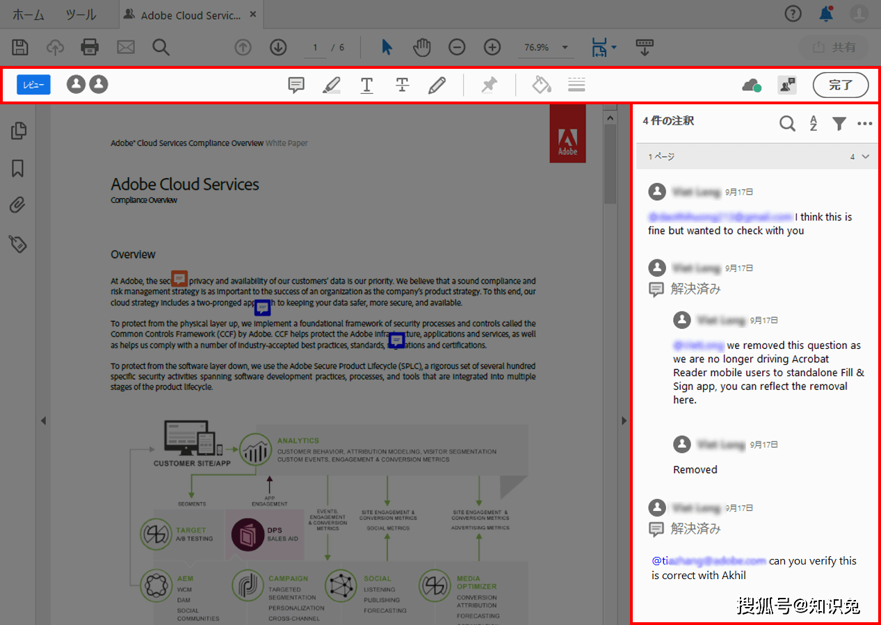This screenshot has height=625, width=881.
Task: Open the zoom percentage dropdown
Action: click(x=563, y=47)
